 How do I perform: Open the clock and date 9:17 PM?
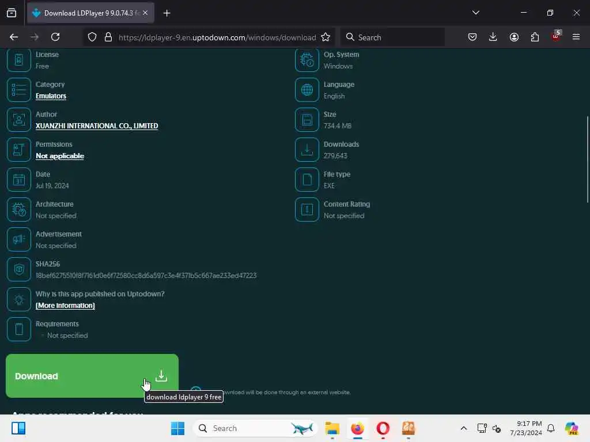pyautogui.click(x=526, y=428)
